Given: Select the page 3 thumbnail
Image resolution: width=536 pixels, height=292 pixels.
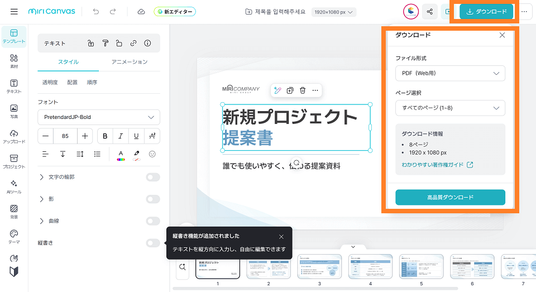Looking at the screenshot, I should [319, 266].
